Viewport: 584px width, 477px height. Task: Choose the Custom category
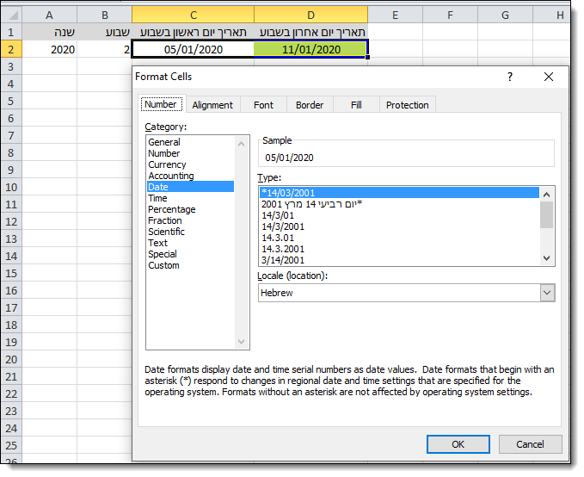pos(163,265)
